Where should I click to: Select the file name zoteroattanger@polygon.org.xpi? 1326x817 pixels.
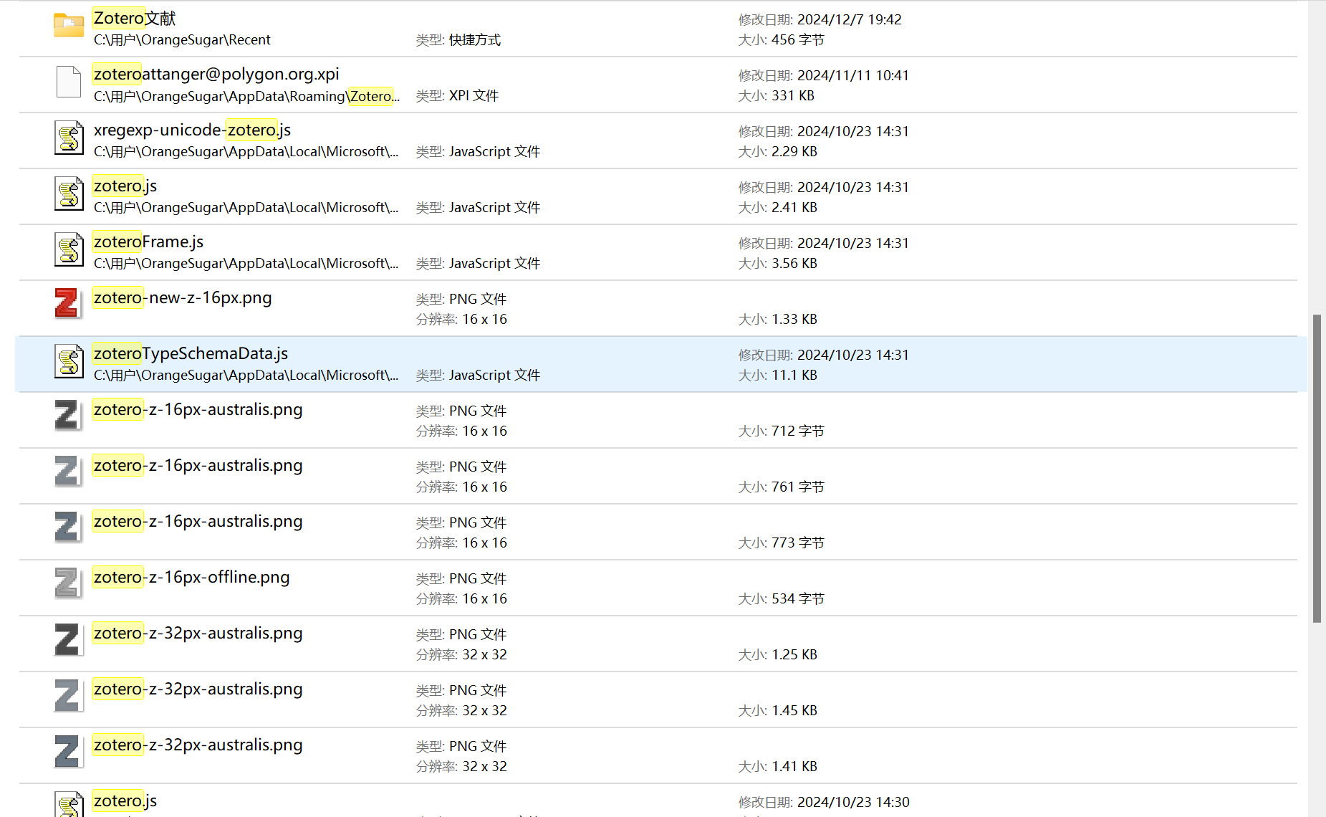[216, 75]
